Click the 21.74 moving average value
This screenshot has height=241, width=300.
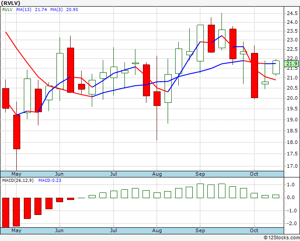coord(41,10)
